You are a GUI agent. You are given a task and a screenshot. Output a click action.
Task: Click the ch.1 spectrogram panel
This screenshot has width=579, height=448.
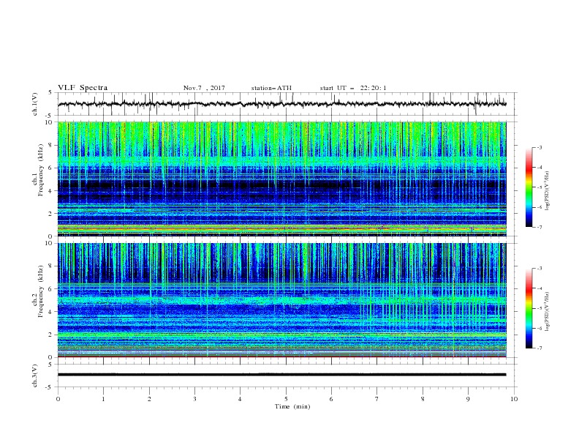281,179
